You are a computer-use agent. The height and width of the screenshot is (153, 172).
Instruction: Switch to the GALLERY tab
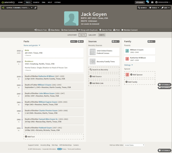pyautogui.click(x=92, y=35)
